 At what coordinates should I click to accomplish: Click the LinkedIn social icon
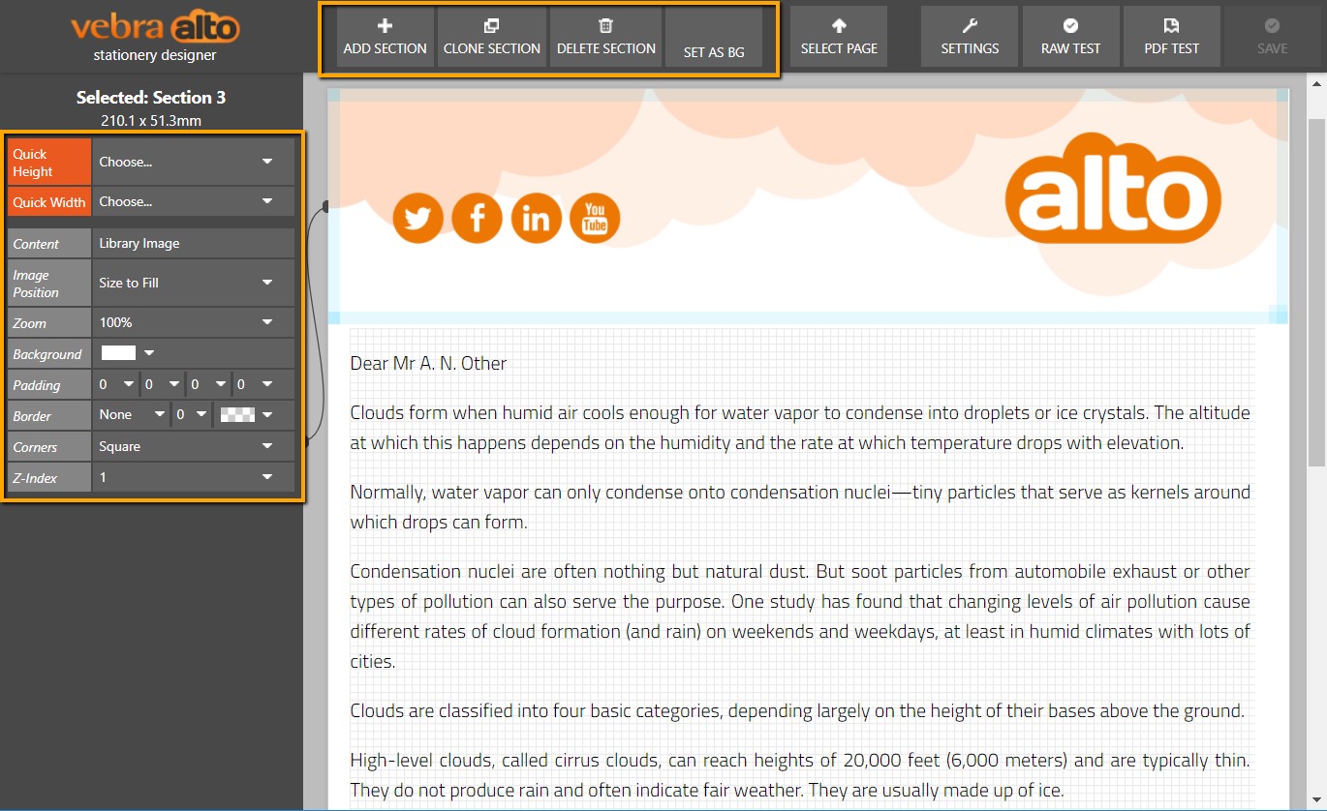point(536,218)
